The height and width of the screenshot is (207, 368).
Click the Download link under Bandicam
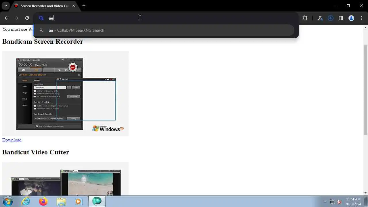coord(12,140)
